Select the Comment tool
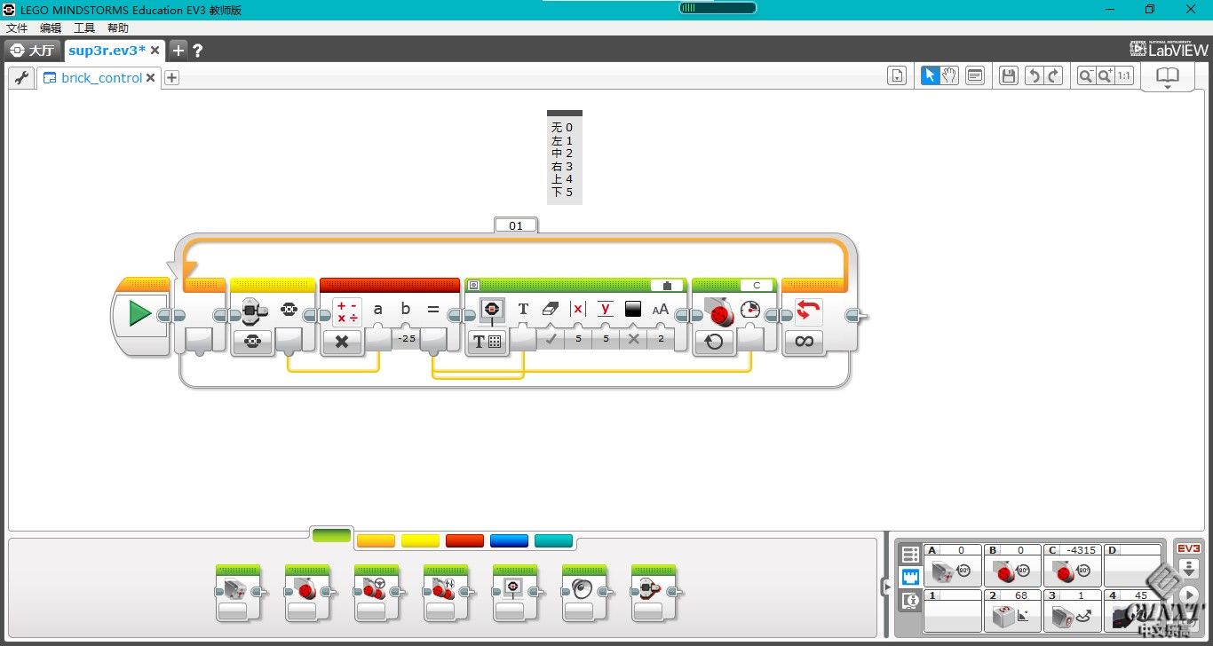1213x646 pixels. coord(975,76)
